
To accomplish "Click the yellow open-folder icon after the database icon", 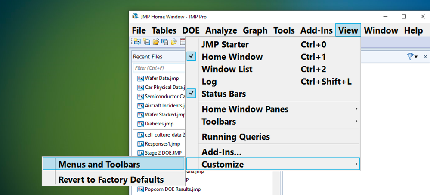I will [x=173, y=42].
